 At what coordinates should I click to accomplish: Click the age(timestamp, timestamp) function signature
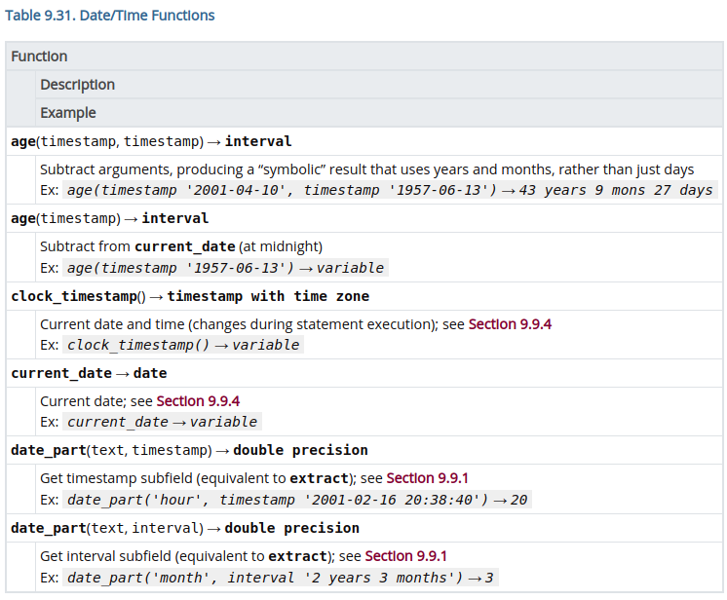151,141
